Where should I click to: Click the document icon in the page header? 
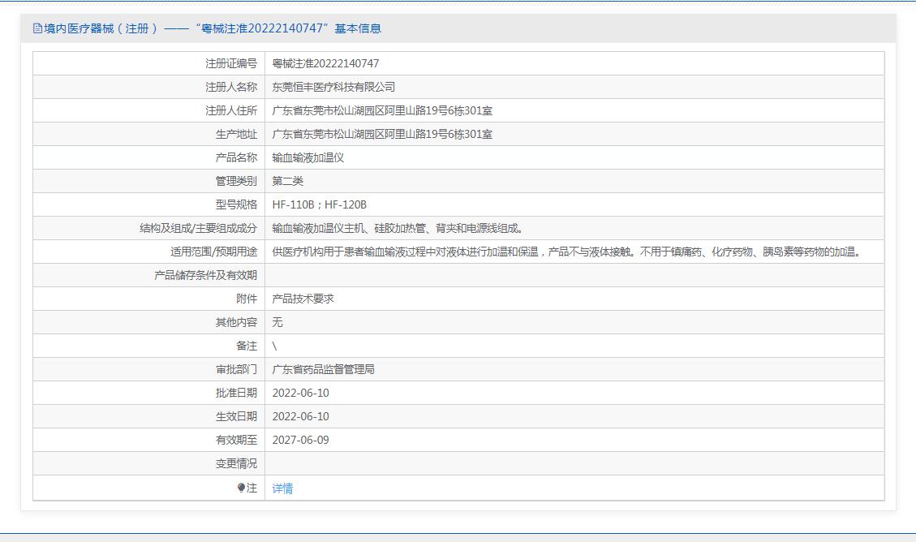[37, 28]
